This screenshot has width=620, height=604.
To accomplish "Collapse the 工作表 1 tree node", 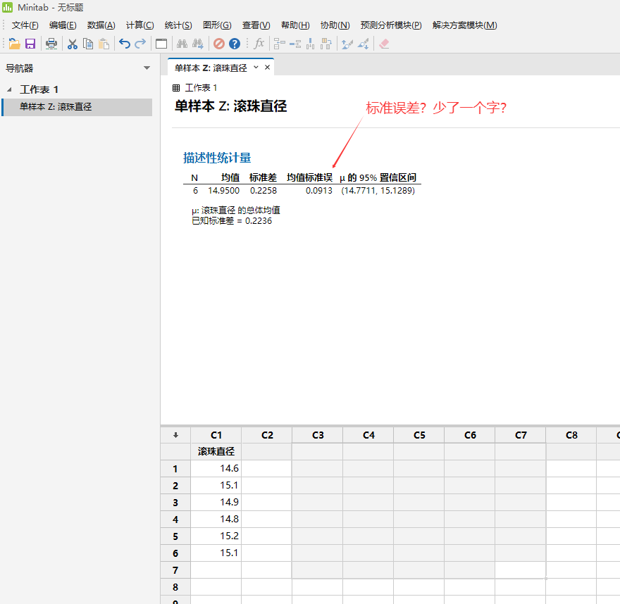I will tap(9, 89).
